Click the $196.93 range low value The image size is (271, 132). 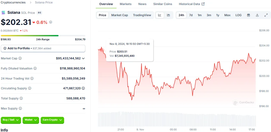(6, 39)
